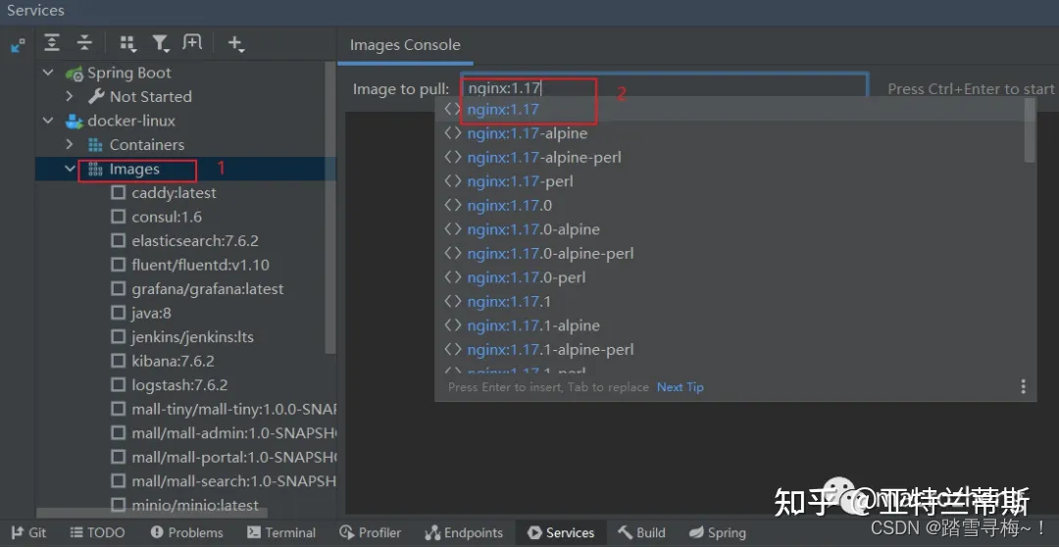1059x547 pixels.
Task: Check the fluent/fluentd:v1.10 image checkbox
Action: tap(119, 265)
